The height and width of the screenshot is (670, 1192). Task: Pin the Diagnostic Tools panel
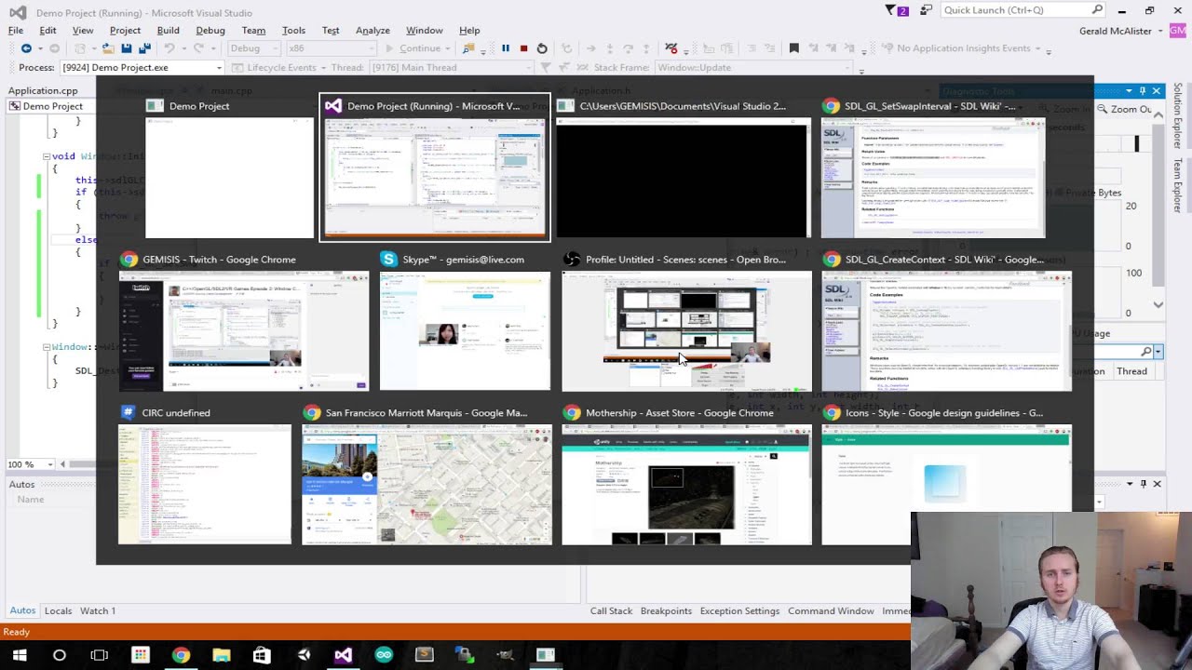point(1143,91)
